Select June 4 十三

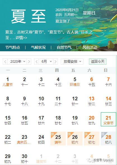click(x=58, y=82)
